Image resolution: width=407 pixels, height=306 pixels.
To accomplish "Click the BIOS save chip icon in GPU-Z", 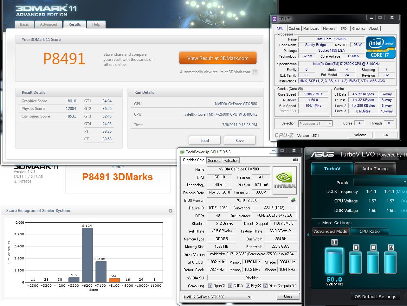I will (x=293, y=200).
